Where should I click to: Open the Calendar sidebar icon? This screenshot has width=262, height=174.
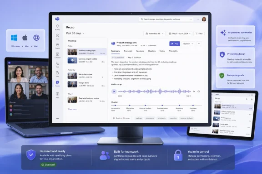57,55
